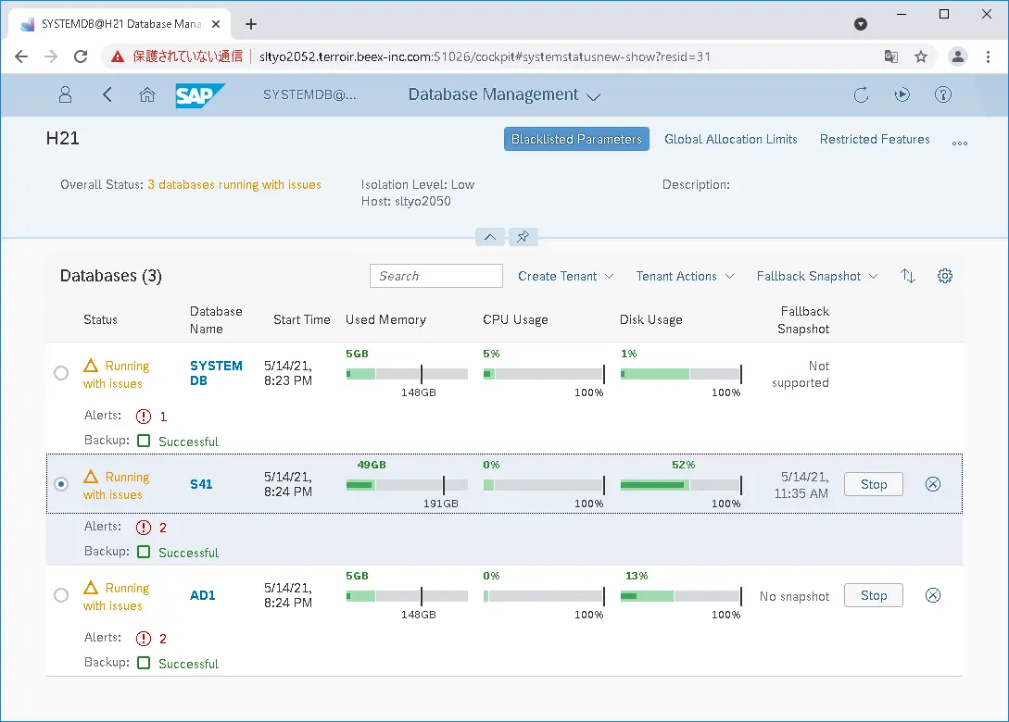This screenshot has height=722, width=1009.
Task: Bookmark this page with the star icon
Action: (921, 56)
